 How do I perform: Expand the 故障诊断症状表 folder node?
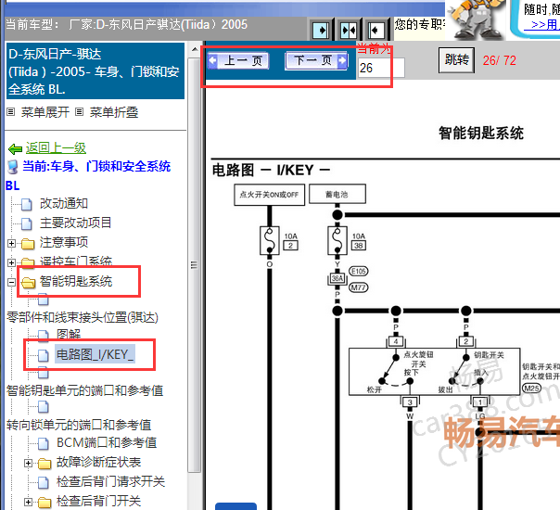(28, 464)
